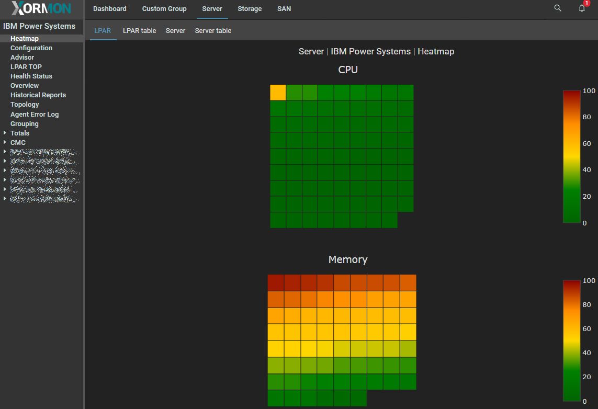Expand the CMC tree node
The height and width of the screenshot is (409, 598).
[x=5, y=142]
